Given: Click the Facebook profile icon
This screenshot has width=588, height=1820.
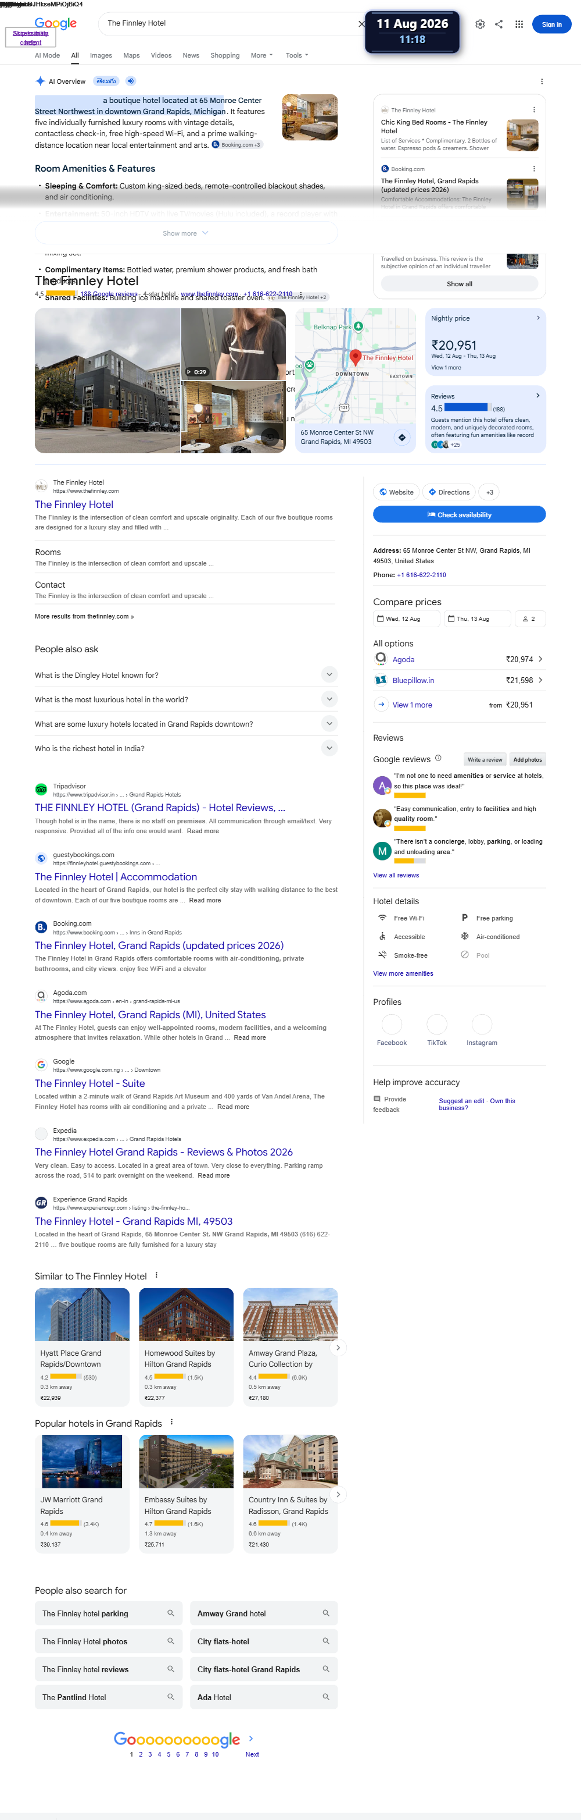Looking at the screenshot, I should [392, 1024].
